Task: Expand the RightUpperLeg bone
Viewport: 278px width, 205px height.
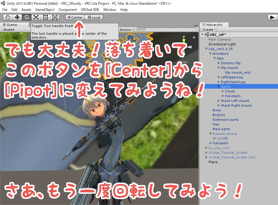Action: point(219,82)
